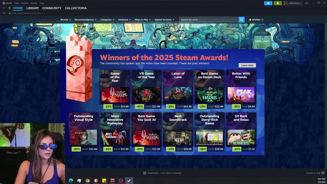Viewport: 327px width, 184px height.
Task: Expand the Special Sections dropdown
Action: [x=164, y=20]
